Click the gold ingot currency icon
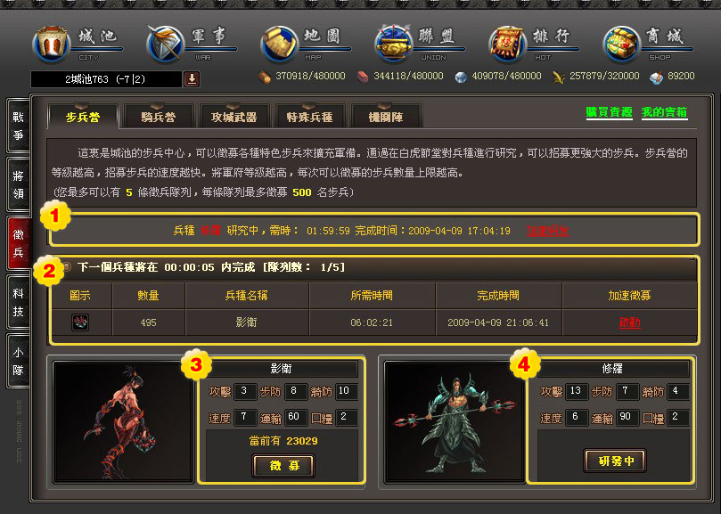Screen dimensions: 721x514 click(656, 78)
